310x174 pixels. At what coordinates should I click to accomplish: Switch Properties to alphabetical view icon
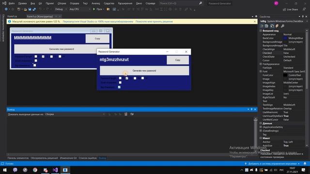click(267, 26)
